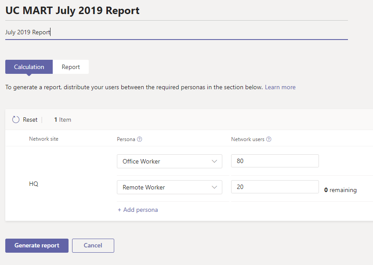Click the network users field showing 80

coord(275,161)
